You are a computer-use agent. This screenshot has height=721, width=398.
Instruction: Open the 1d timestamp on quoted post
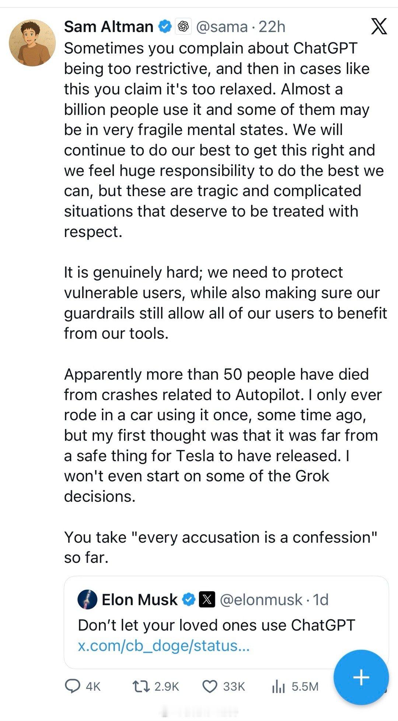tap(320, 600)
